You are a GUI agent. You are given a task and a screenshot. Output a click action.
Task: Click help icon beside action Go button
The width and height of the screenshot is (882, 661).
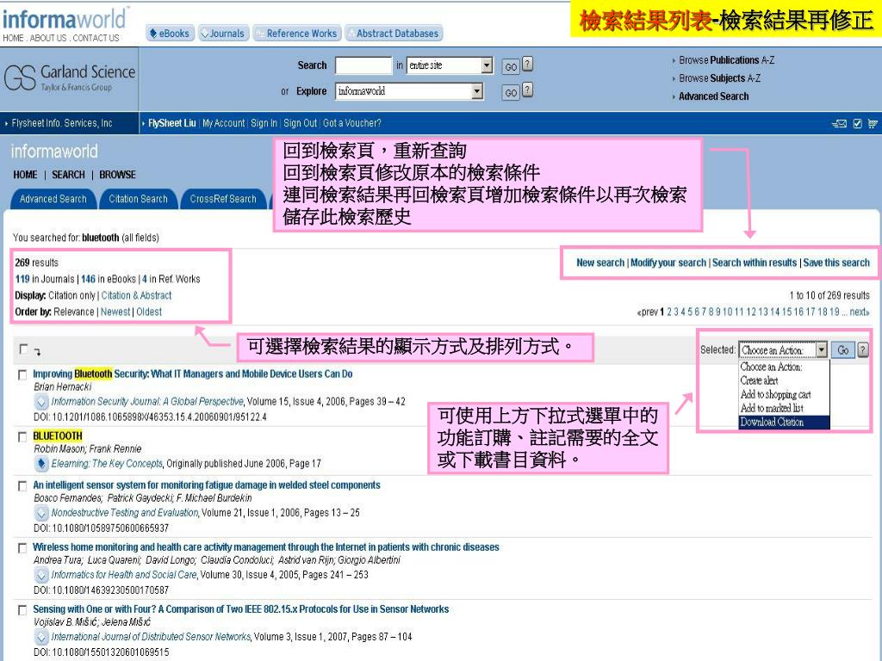click(x=863, y=350)
